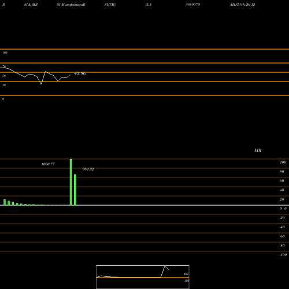Click the second tall green bar beside 981.82
This screenshot has height=289, width=289.
point(75,190)
